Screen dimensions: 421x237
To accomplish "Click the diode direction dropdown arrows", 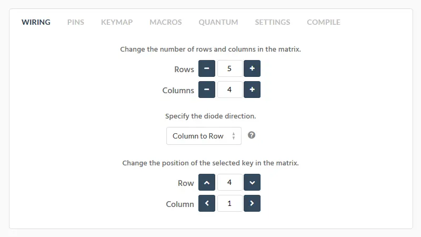I will click(234, 136).
